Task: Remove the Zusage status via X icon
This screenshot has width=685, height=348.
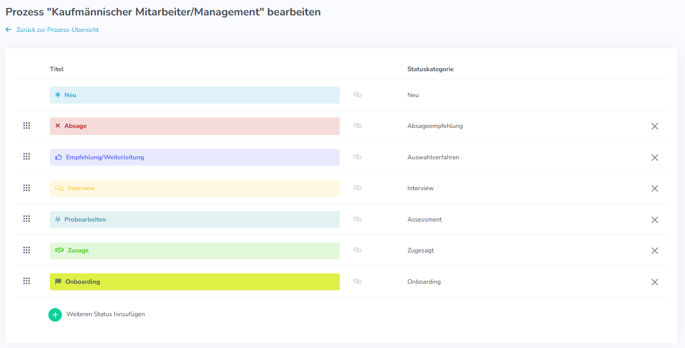Action: click(x=655, y=251)
